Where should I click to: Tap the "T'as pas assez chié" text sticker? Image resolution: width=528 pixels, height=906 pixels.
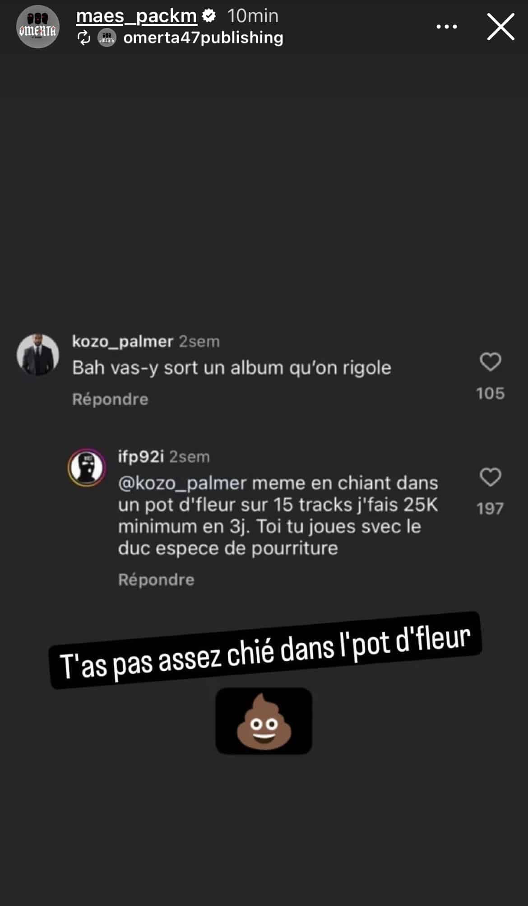click(x=265, y=650)
